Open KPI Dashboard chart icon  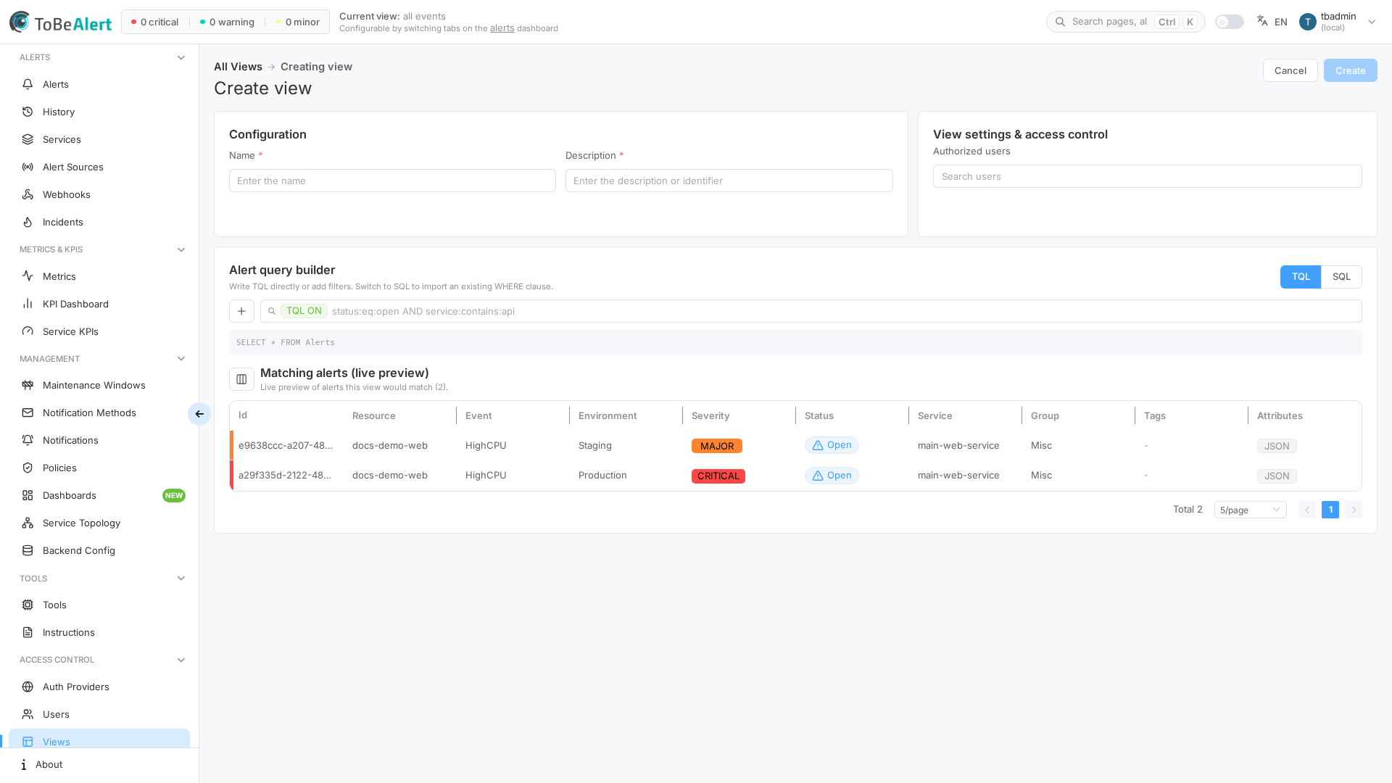(28, 304)
